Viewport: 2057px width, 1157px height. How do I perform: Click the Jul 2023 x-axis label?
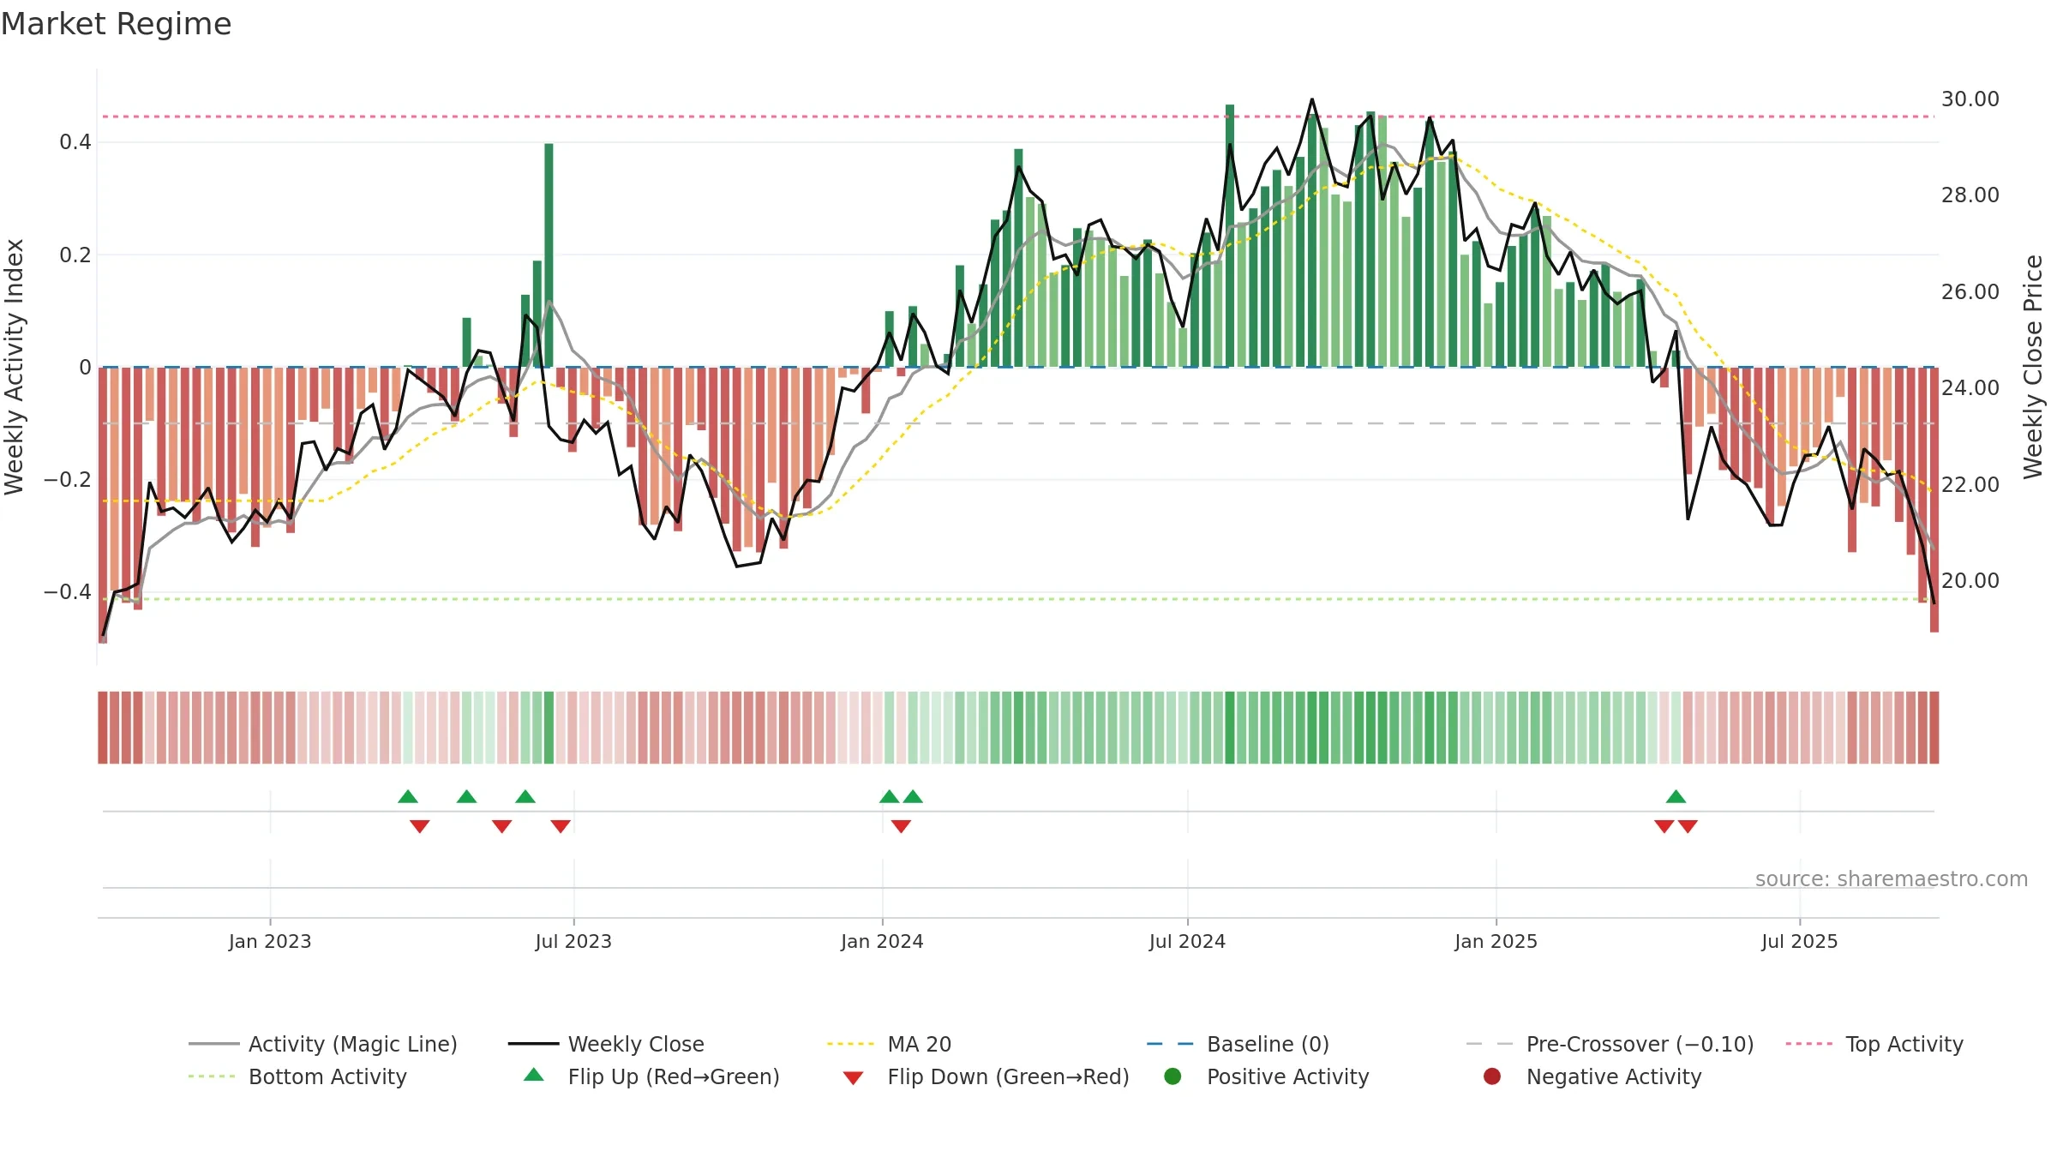(573, 941)
